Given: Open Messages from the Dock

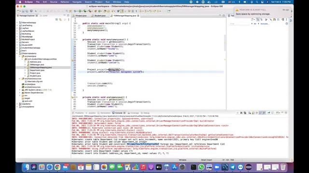Looking at the screenshot, I should [x=112, y=167].
